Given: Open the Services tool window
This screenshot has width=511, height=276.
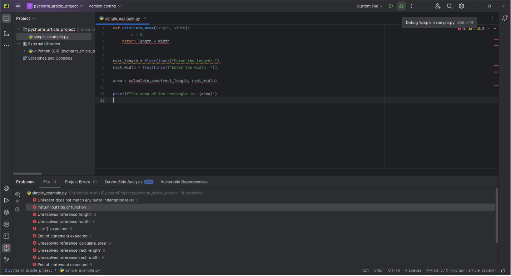Looking at the screenshot, I should [6, 224].
